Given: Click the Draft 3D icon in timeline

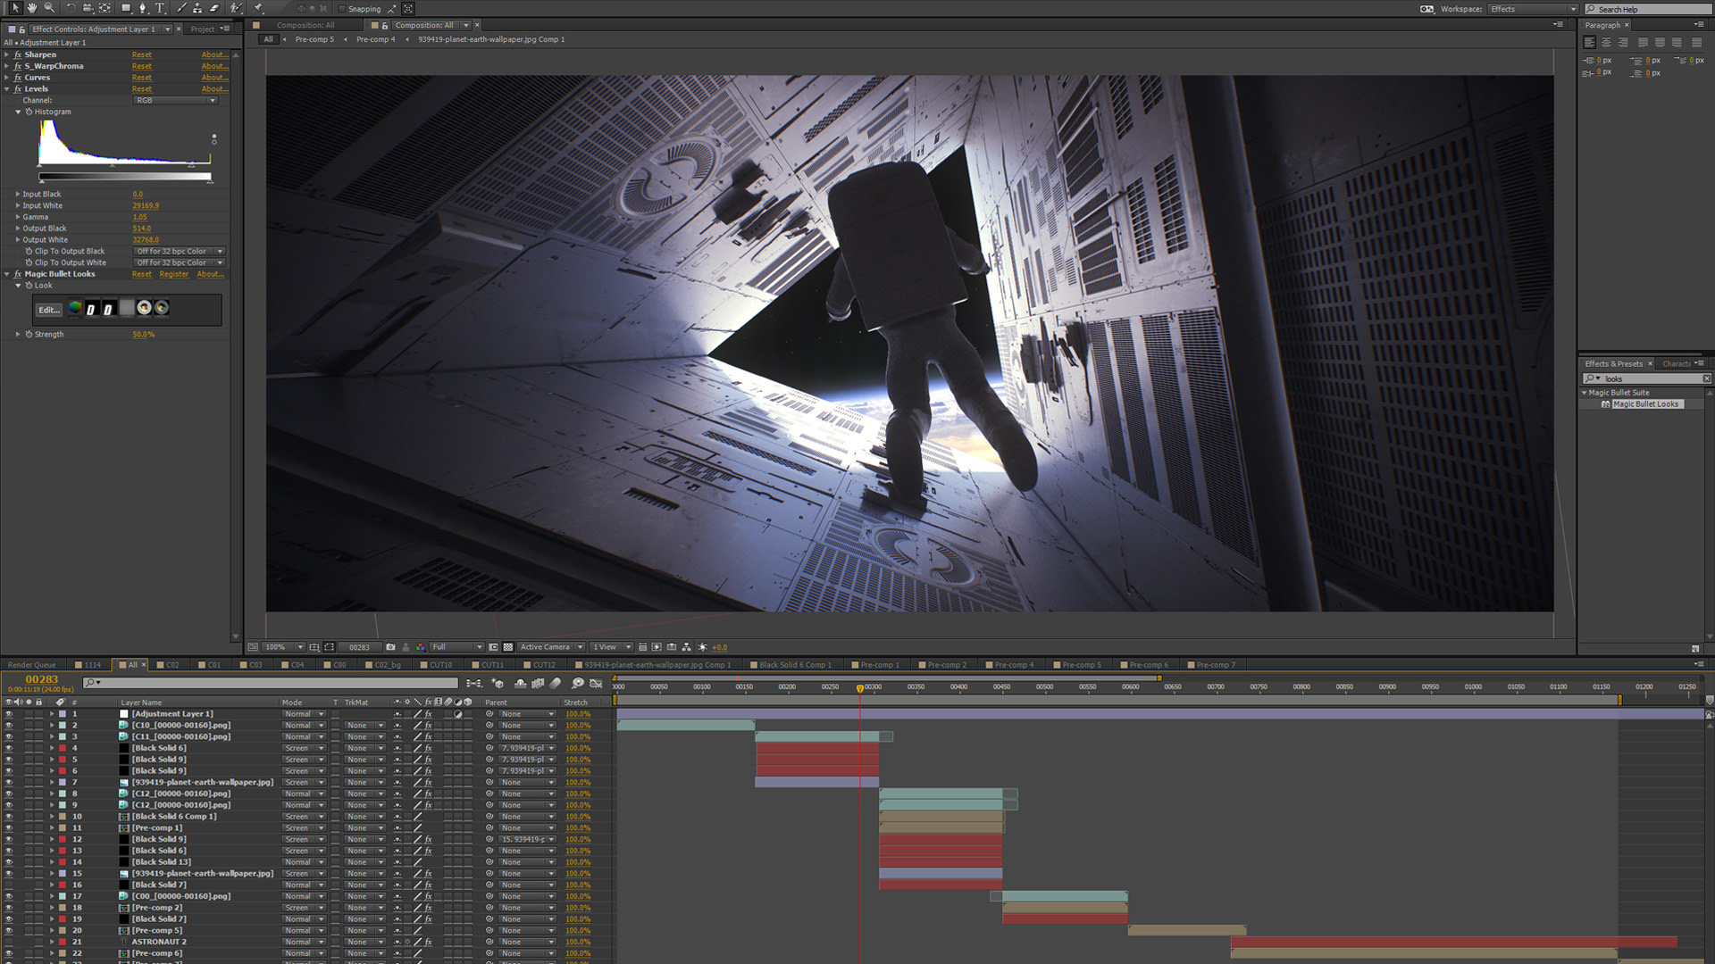Looking at the screenshot, I should tap(498, 684).
